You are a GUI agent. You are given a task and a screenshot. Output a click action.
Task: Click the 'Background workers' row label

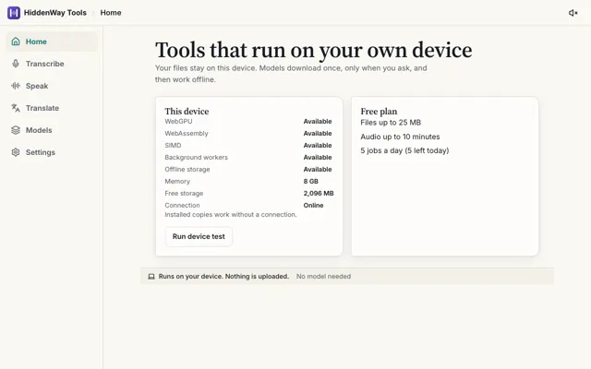pyautogui.click(x=196, y=158)
